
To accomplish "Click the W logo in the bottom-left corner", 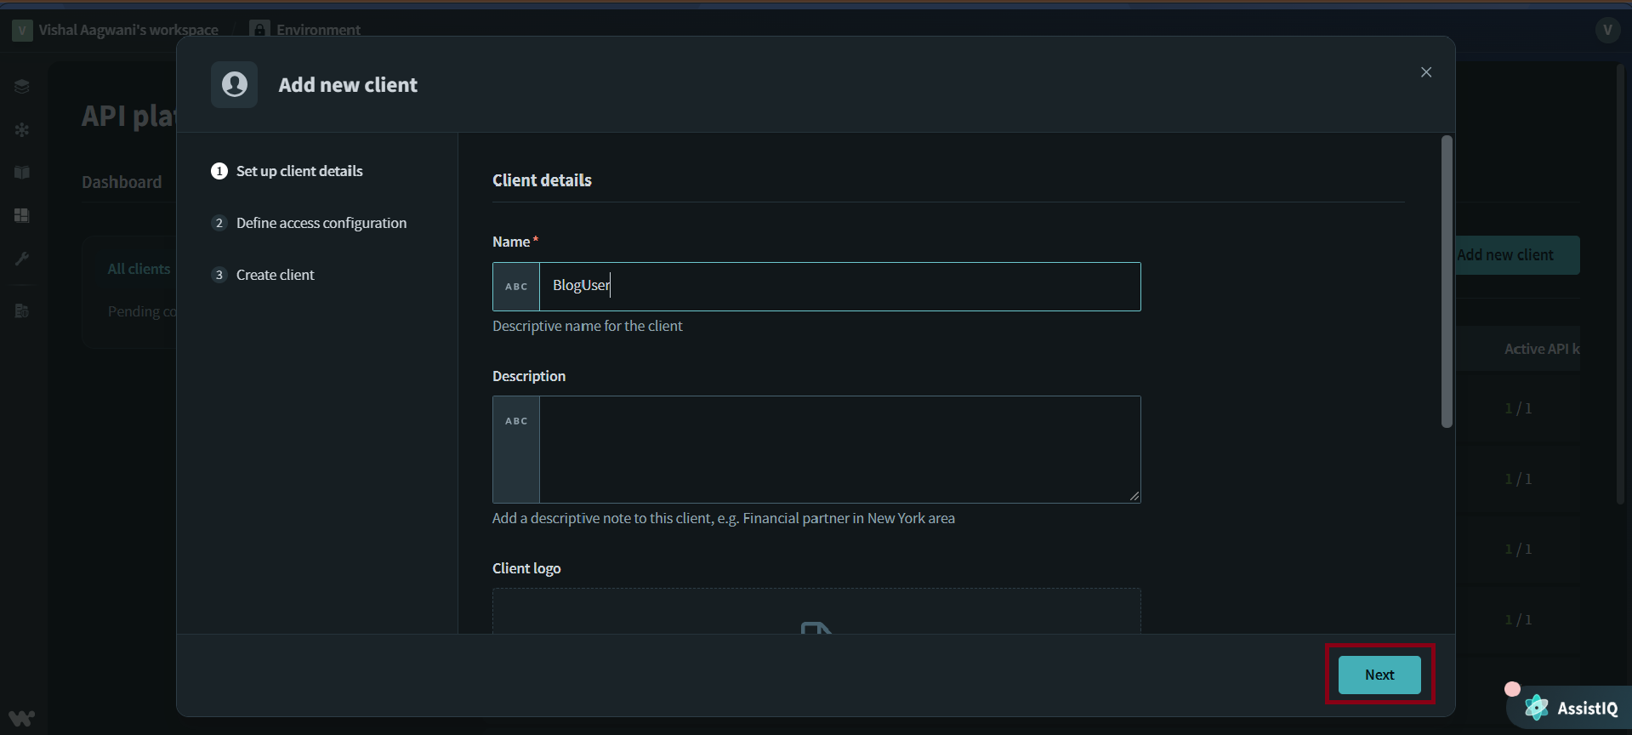I will coord(22,718).
